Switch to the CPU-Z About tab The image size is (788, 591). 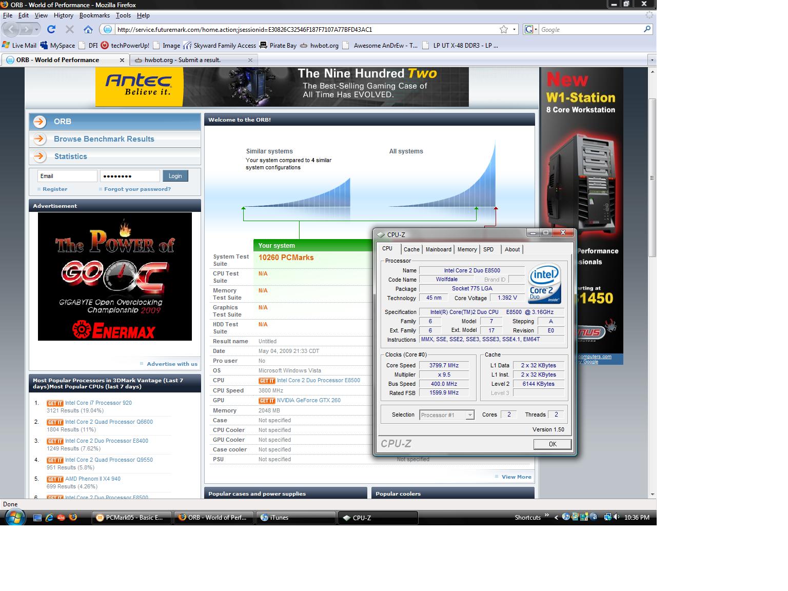pyautogui.click(x=512, y=249)
